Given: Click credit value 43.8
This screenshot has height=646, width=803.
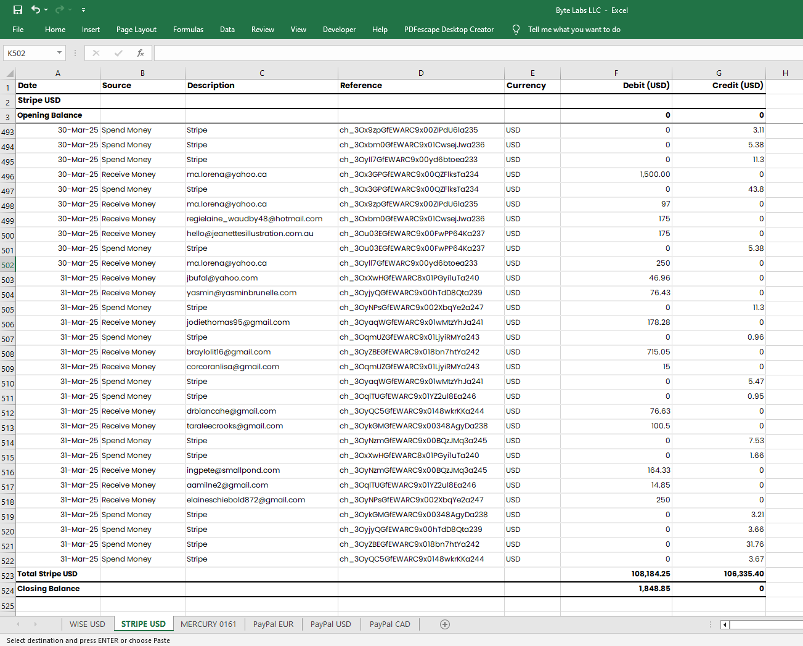Looking at the screenshot, I should click(719, 189).
